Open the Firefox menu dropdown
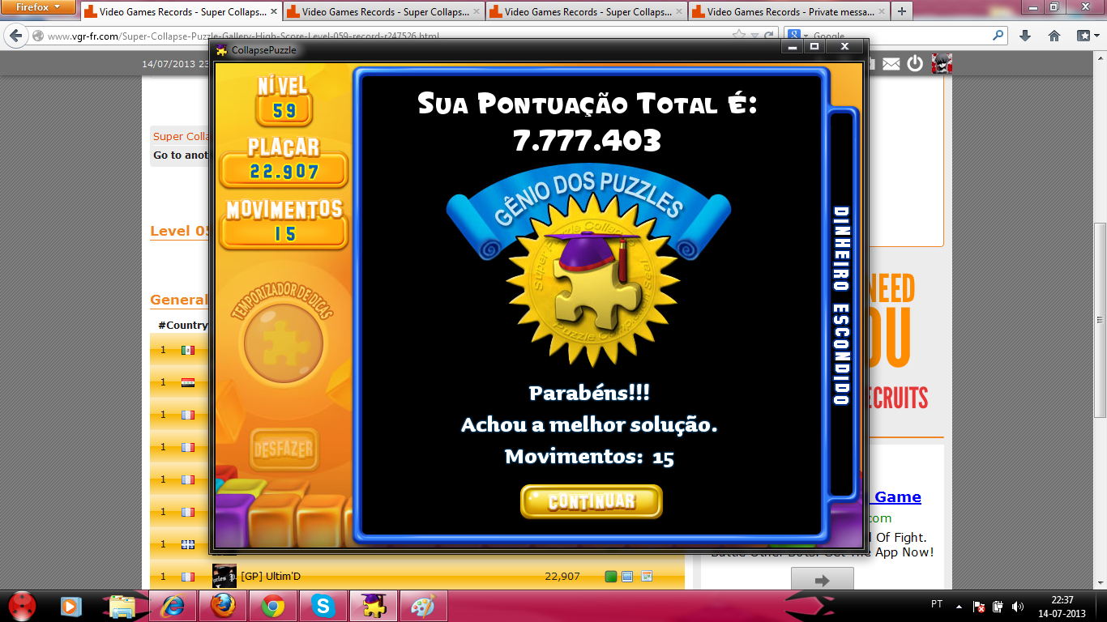 [x=38, y=7]
